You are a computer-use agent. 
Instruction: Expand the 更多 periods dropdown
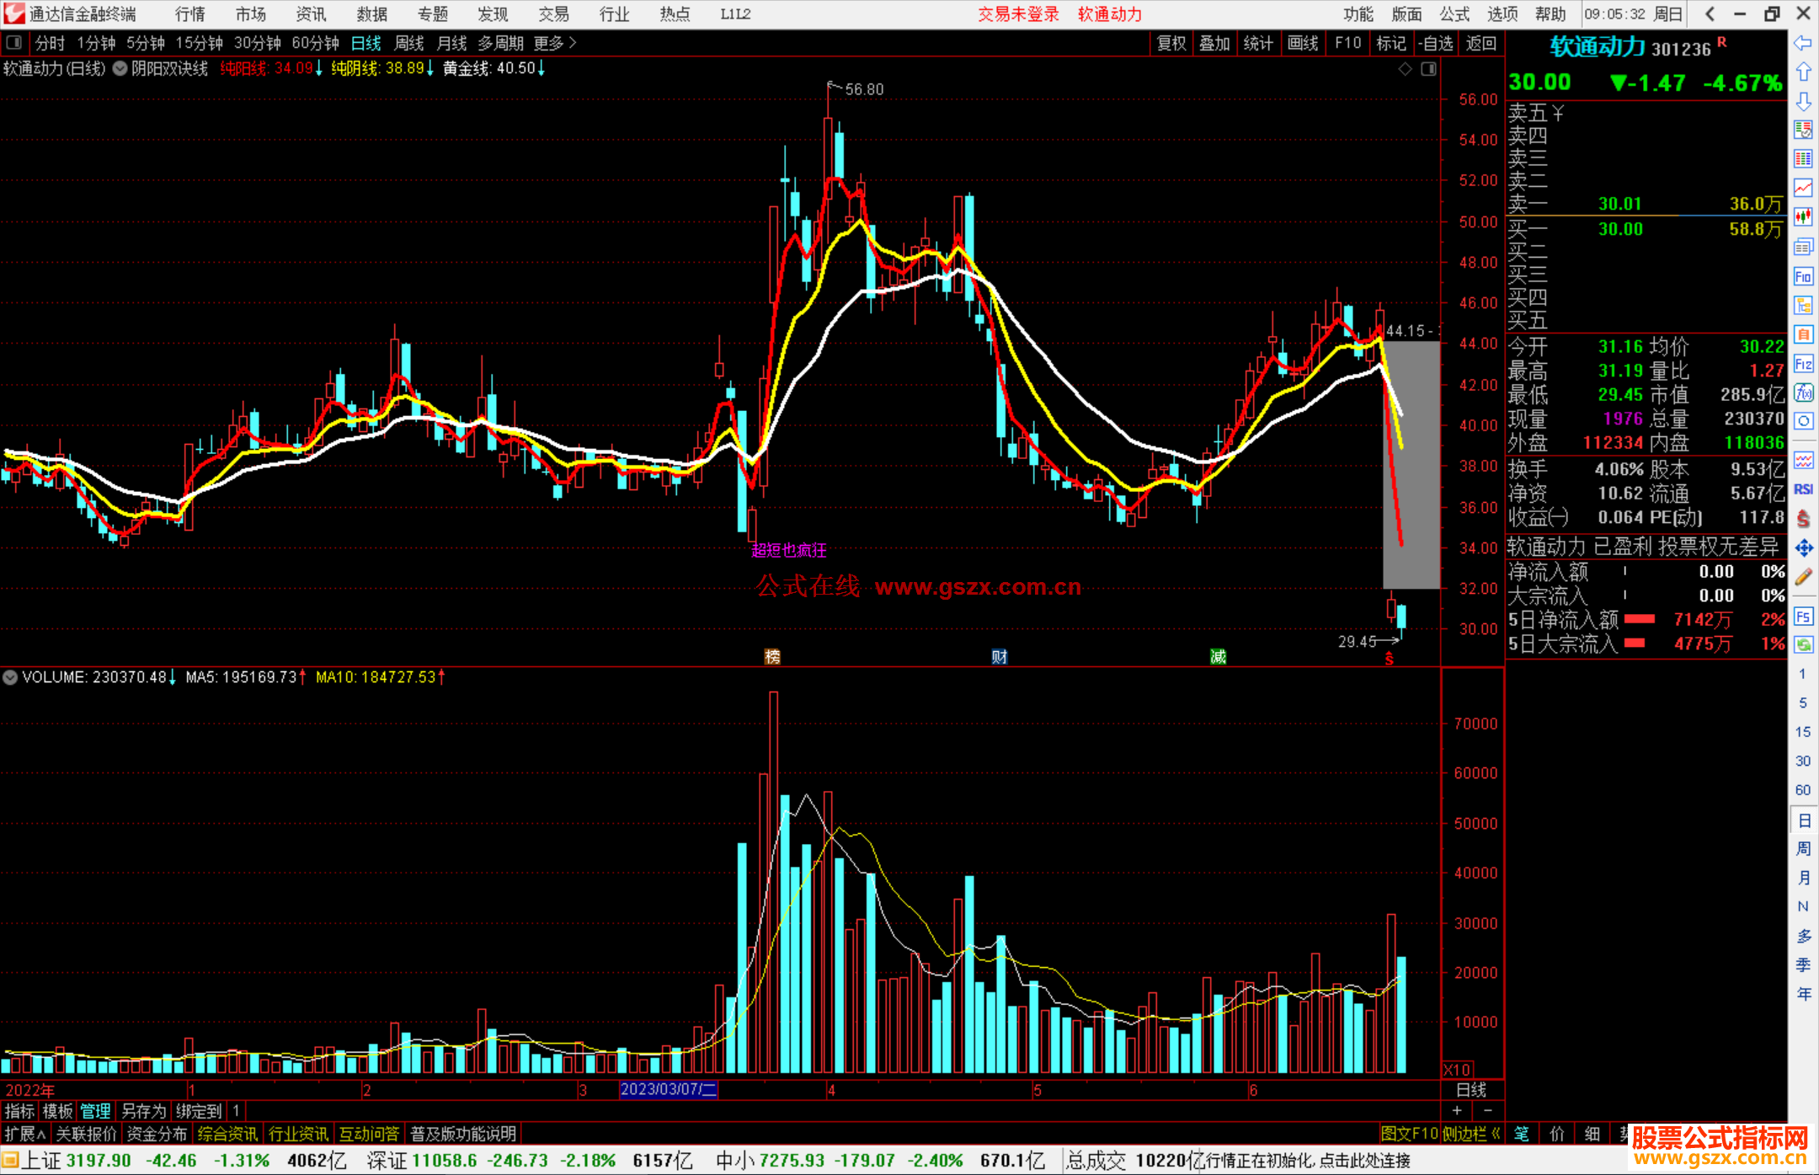[x=554, y=43]
